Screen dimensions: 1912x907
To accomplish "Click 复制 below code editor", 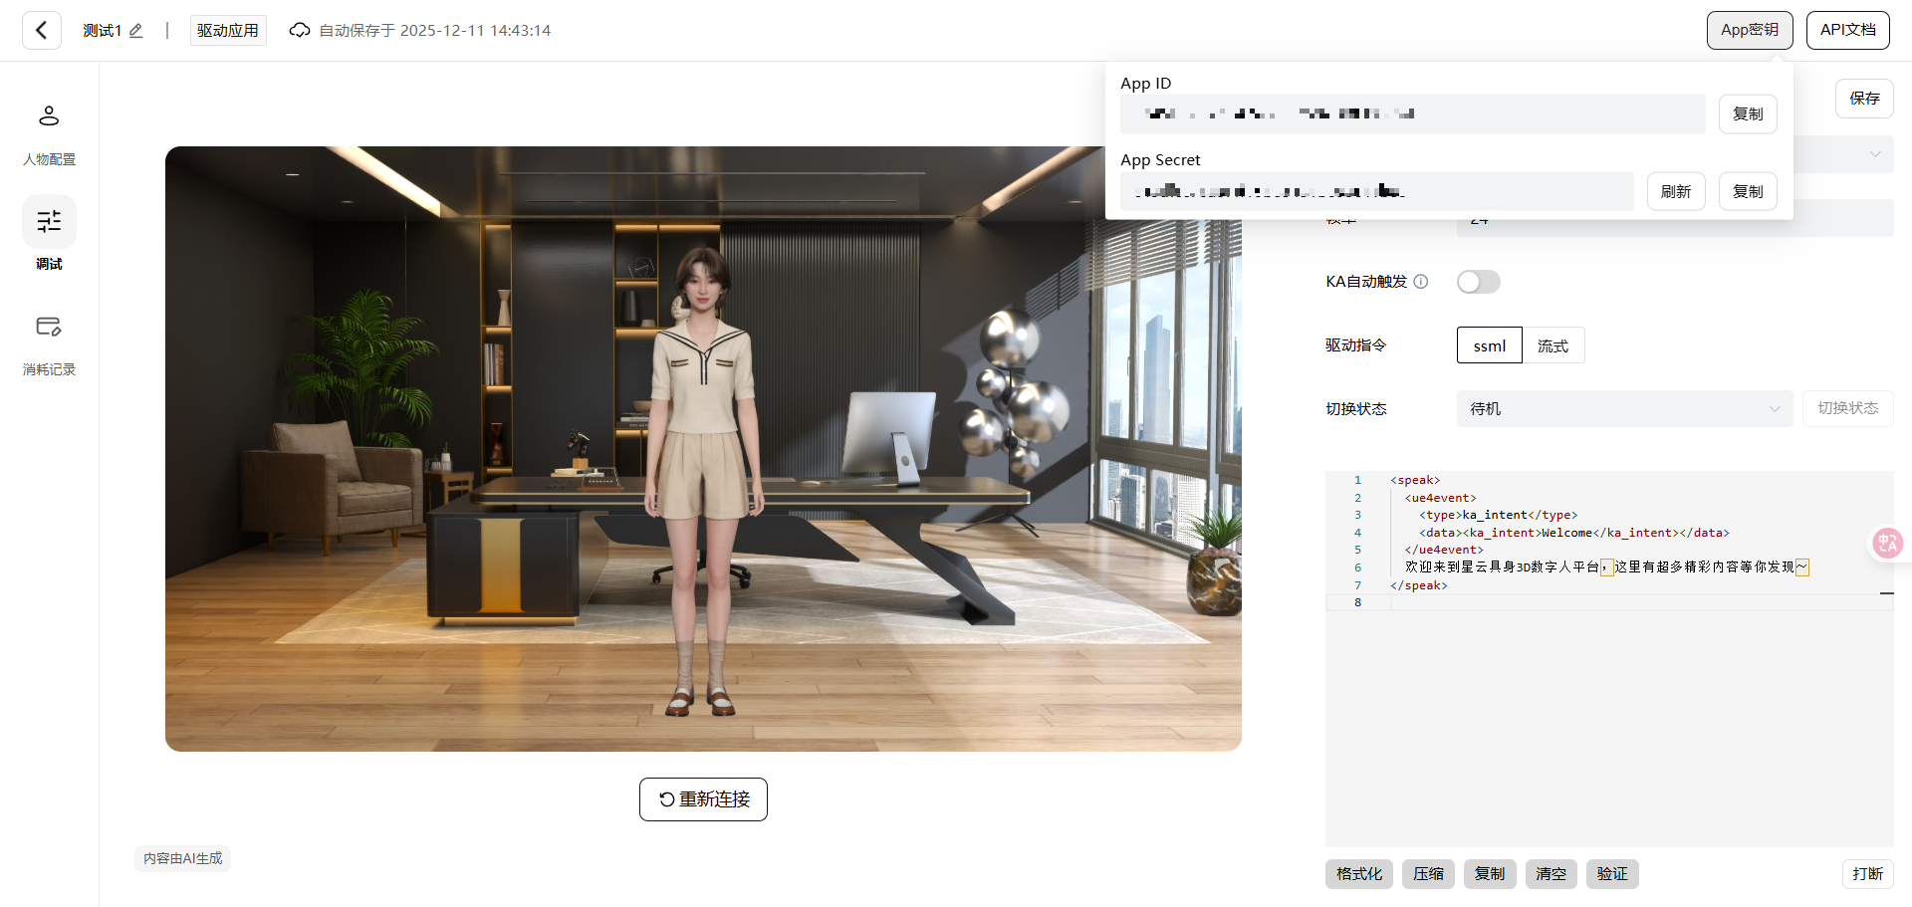I will click(1490, 874).
